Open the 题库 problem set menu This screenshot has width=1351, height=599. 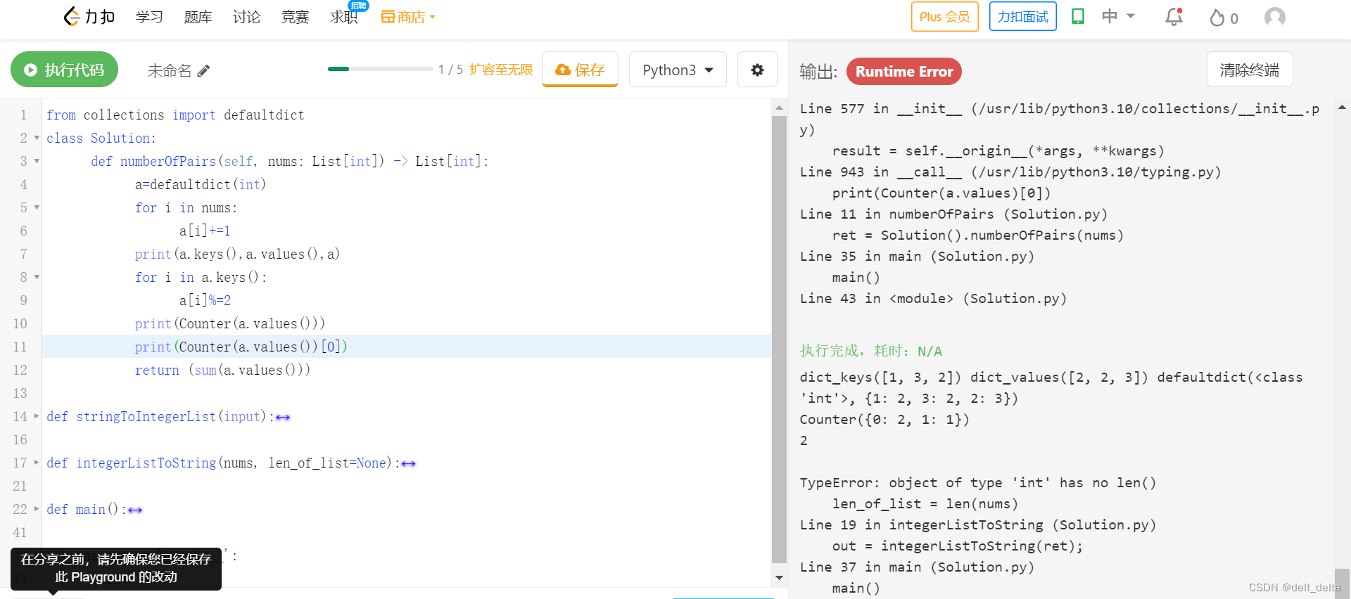click(198, 17)
